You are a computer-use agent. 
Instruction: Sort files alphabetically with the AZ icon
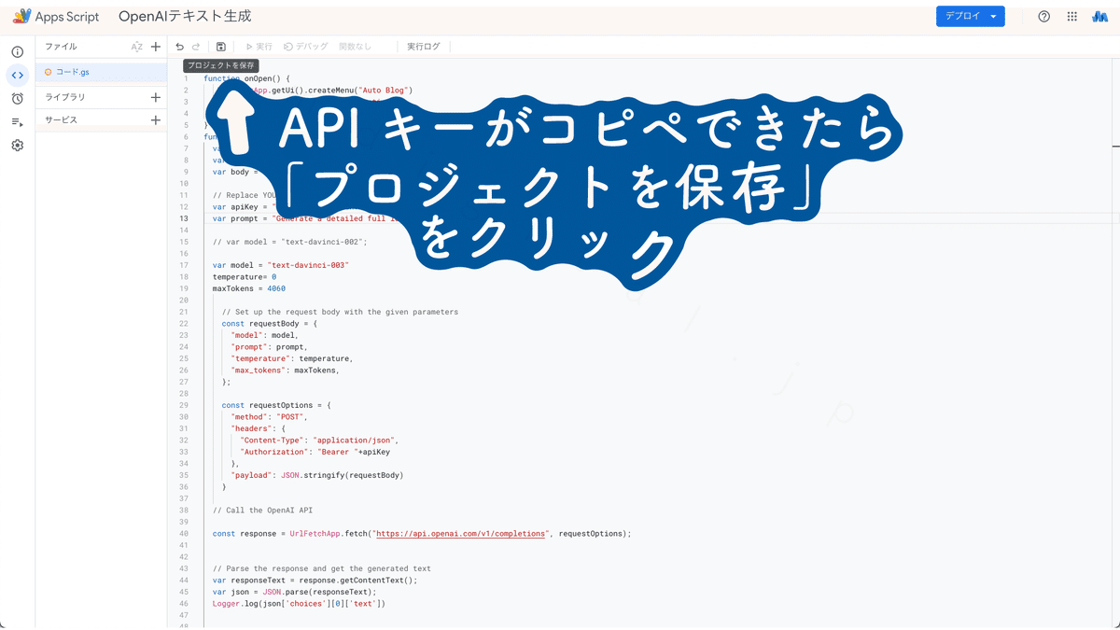pyautogui.click(x=137, y=47)
